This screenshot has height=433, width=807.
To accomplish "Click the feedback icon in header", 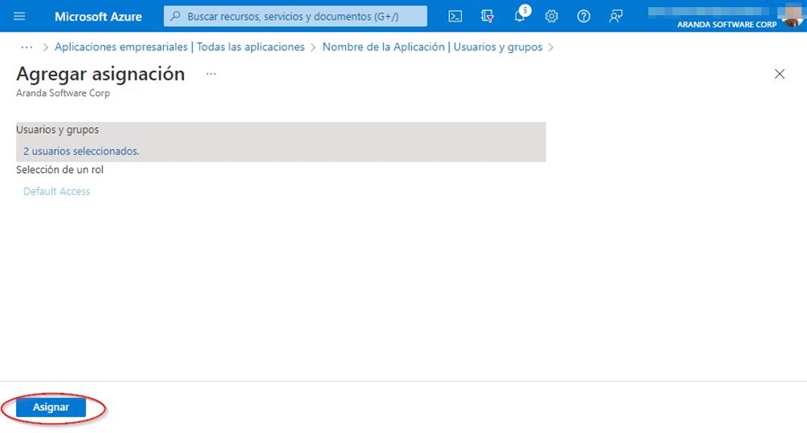I will click(615, 16).
